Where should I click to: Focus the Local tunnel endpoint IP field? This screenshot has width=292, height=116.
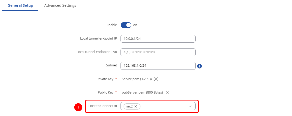pyautogui.click(x=158, y=39)
